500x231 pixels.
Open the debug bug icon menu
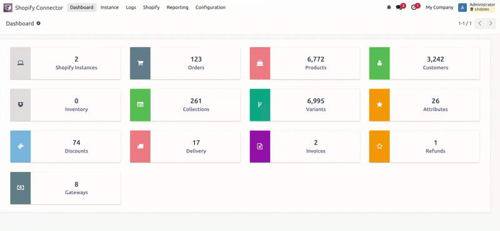[389, 7]
